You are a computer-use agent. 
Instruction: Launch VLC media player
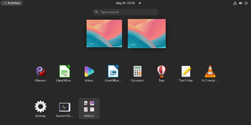[210, 72]
